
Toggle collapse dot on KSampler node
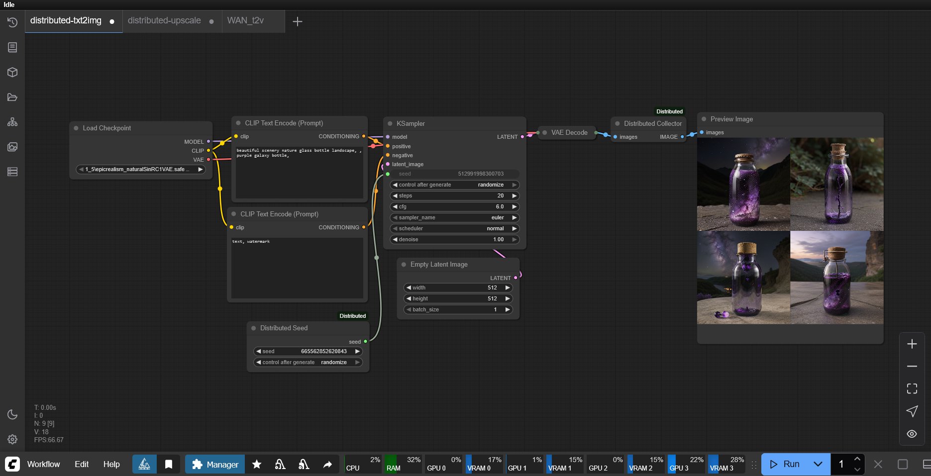click(x=390, y=123)
